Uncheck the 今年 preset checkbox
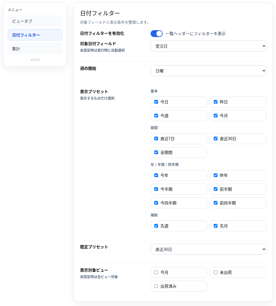This screenshot has height=306, width=276. (156, 175)
